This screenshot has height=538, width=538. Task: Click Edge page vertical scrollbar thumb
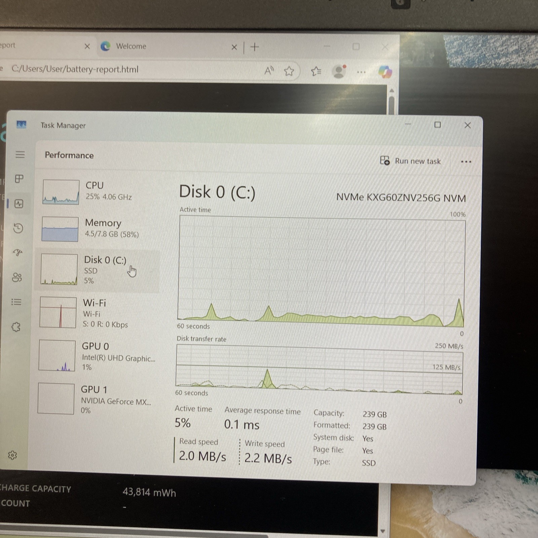click(391, 106)
